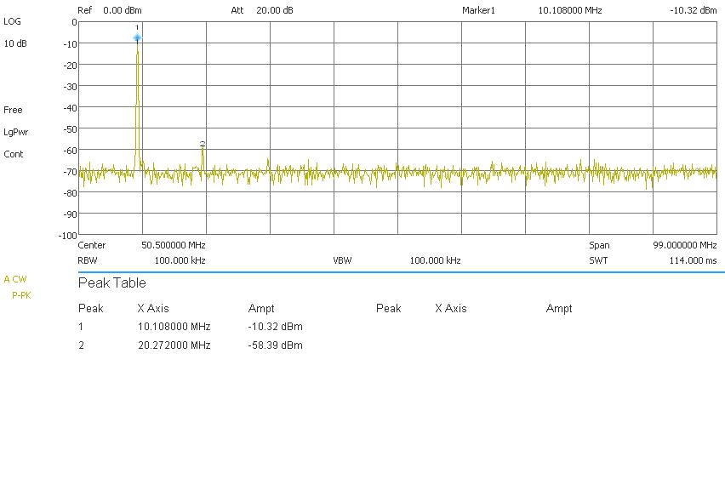Click 20.272000 MHz in the peak table

point(174,345)
